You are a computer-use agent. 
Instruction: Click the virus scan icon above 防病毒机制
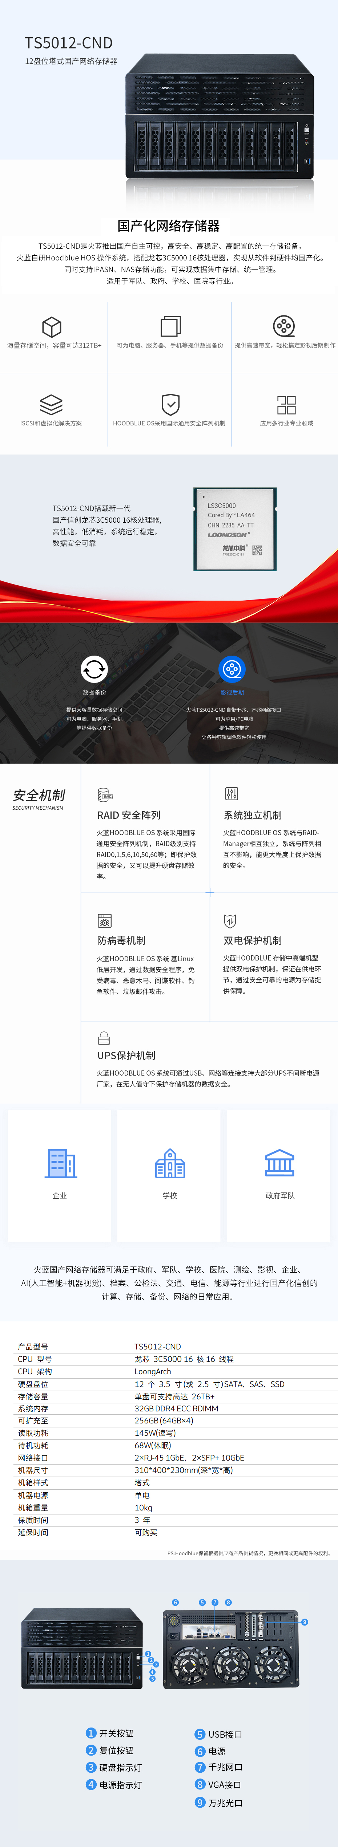point(105,921)
